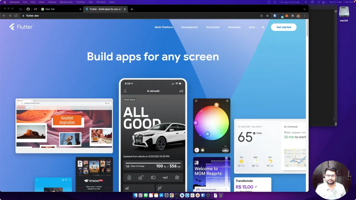Open the Chrome app menu
This screenshot has width=356, height=200.
tap(14, 2)
